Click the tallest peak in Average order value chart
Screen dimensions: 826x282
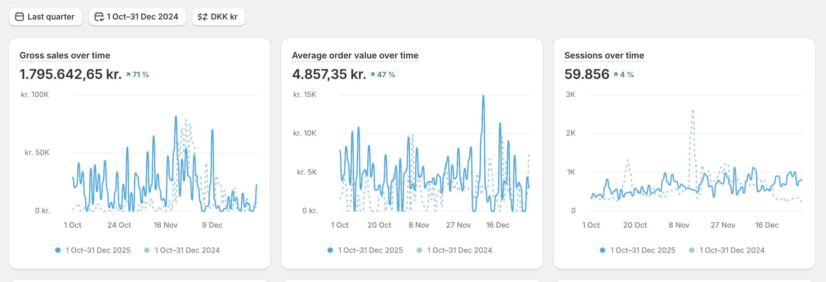483,97
